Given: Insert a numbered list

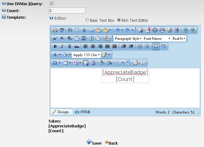Looking at the screenshot, I should 140,46.
